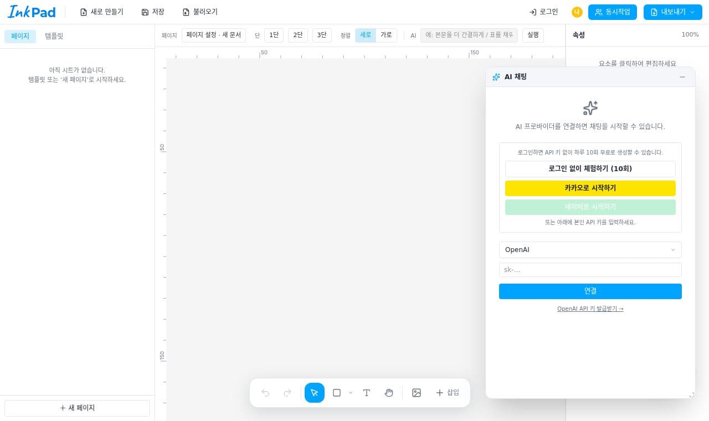709x421 pixels.
Task: Click the 로그인 button in header
Action: pyautogui.click(x=544, y=12)
